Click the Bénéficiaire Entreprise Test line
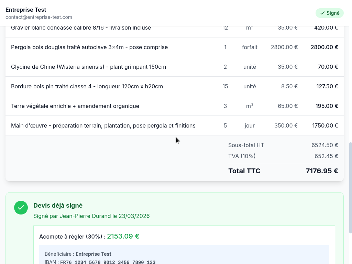The width and height of the screenshot is (352, 264). [x=78, y=254]
